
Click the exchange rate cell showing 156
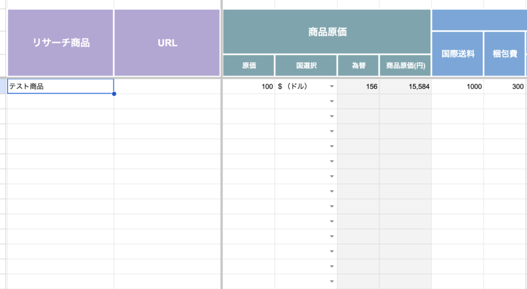tap(358, 87)
